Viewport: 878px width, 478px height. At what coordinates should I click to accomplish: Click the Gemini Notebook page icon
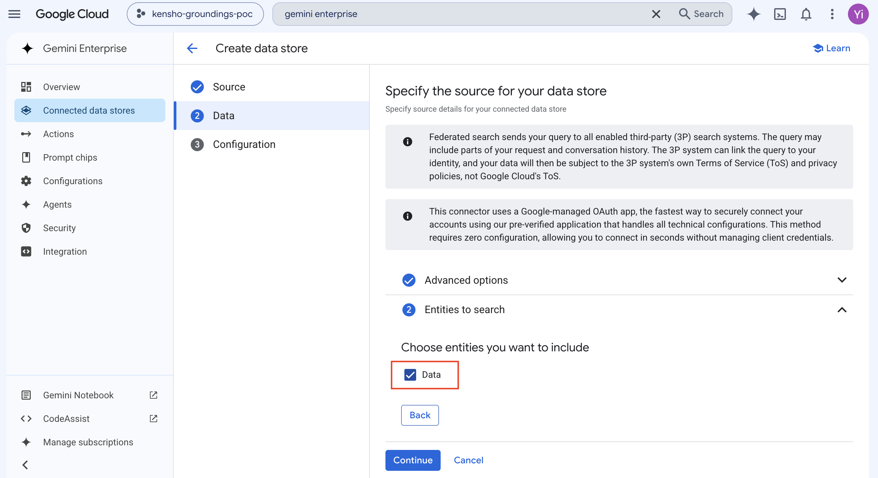coord(26,395)
